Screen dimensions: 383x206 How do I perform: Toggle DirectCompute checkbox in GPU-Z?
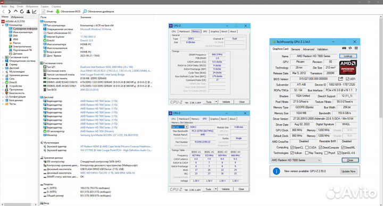click(320, 148)
